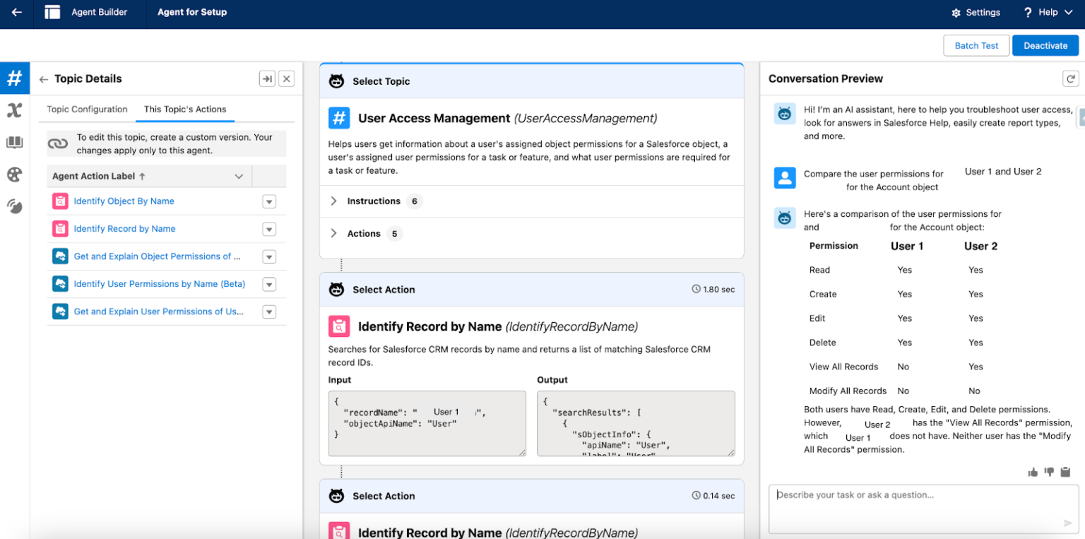Open the dropdown for Identify Object By Name
This screenshot has width=1085, height=539.
point(268,201)
